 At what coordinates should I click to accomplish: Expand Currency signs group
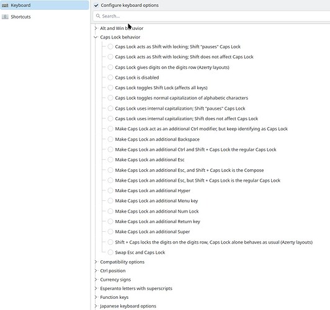coord(96,280)
